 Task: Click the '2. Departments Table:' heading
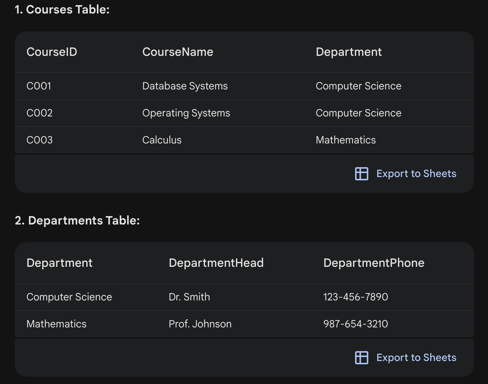[x=77, y=221]
